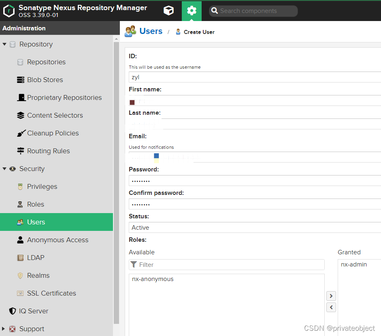The image size is (381, 336).
Task: Remove granted role with left arrow button
Action: (x=331, y=307)
